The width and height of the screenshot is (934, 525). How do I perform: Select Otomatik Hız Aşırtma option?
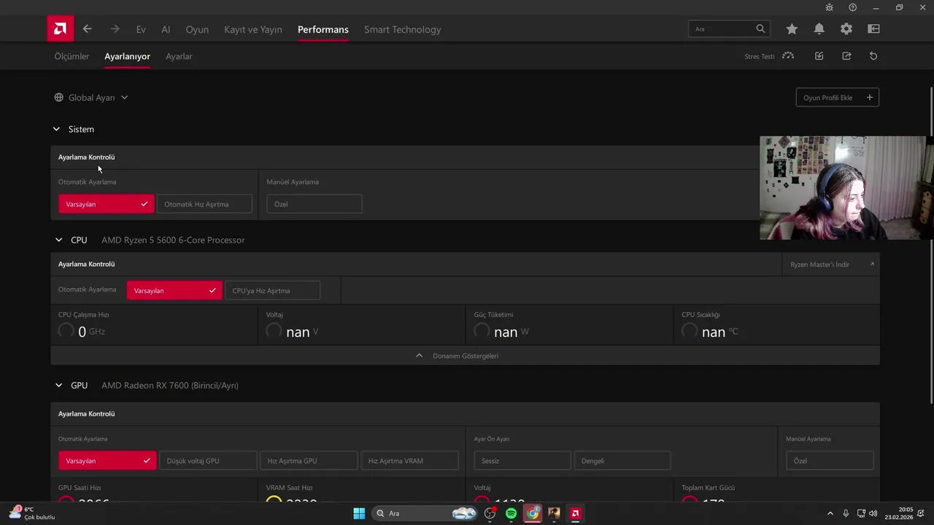(204, 204)
